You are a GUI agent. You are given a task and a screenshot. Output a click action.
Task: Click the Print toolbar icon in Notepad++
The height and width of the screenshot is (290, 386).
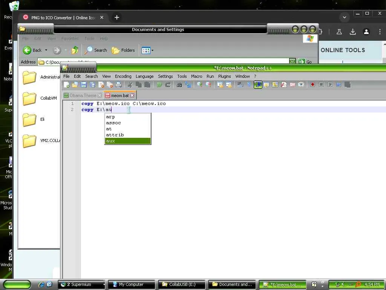118,85
